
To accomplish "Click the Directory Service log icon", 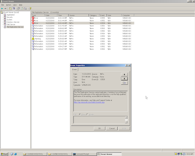I will click(x=5, y=22).
